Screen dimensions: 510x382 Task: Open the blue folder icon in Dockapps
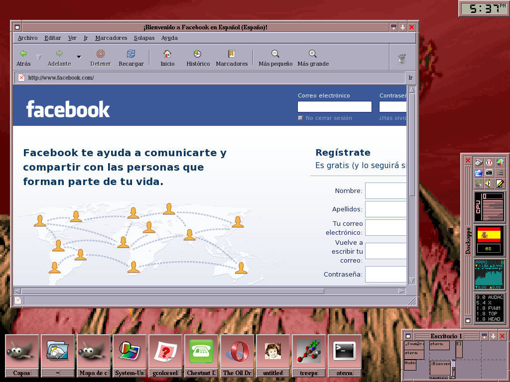[x=479, y=173]
